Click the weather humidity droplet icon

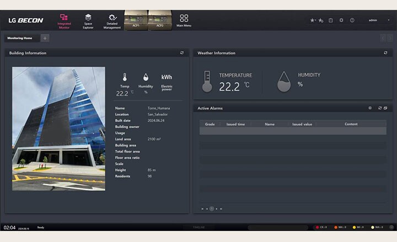click(284, 81)
